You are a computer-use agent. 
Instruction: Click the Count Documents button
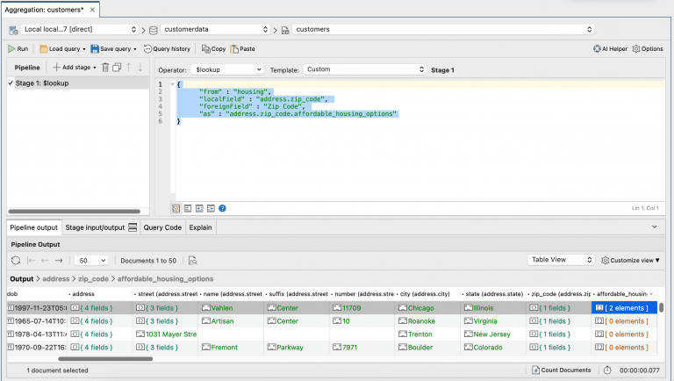pos(562,370)
